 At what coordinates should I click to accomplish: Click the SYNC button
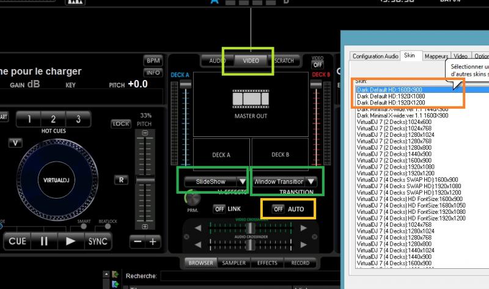tap(98, 241)
